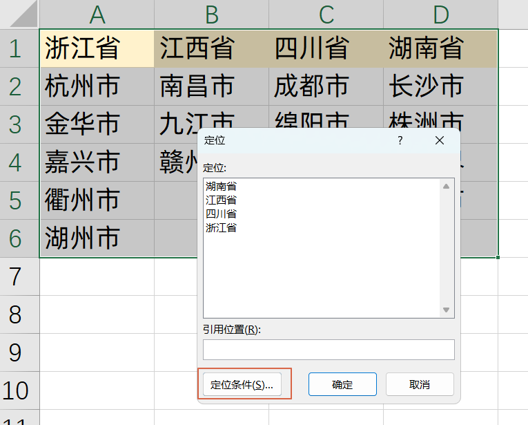528x425 pixels.
Task: Click cell containing 湖南省 in row 1
Action: pos(441,48)
